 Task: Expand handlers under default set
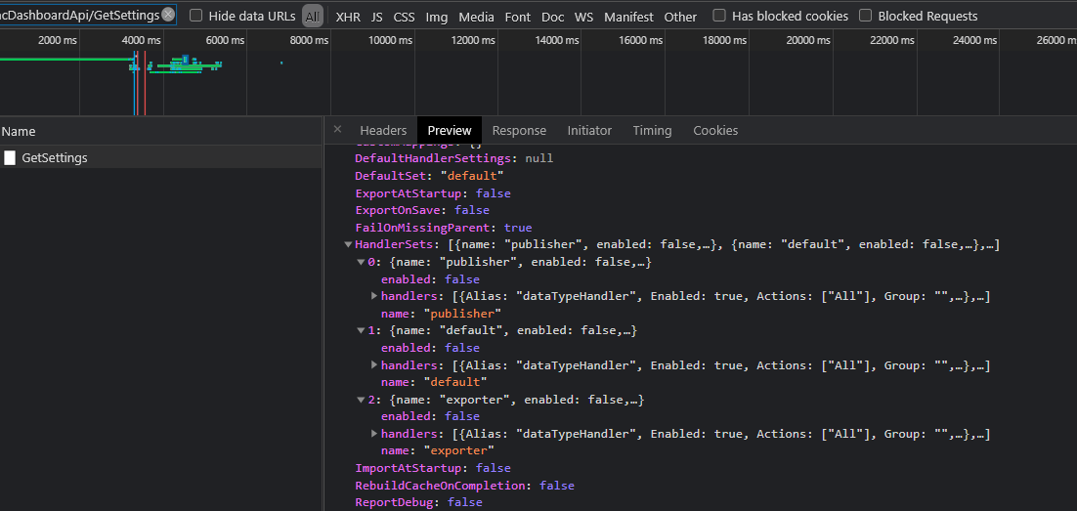374,364
